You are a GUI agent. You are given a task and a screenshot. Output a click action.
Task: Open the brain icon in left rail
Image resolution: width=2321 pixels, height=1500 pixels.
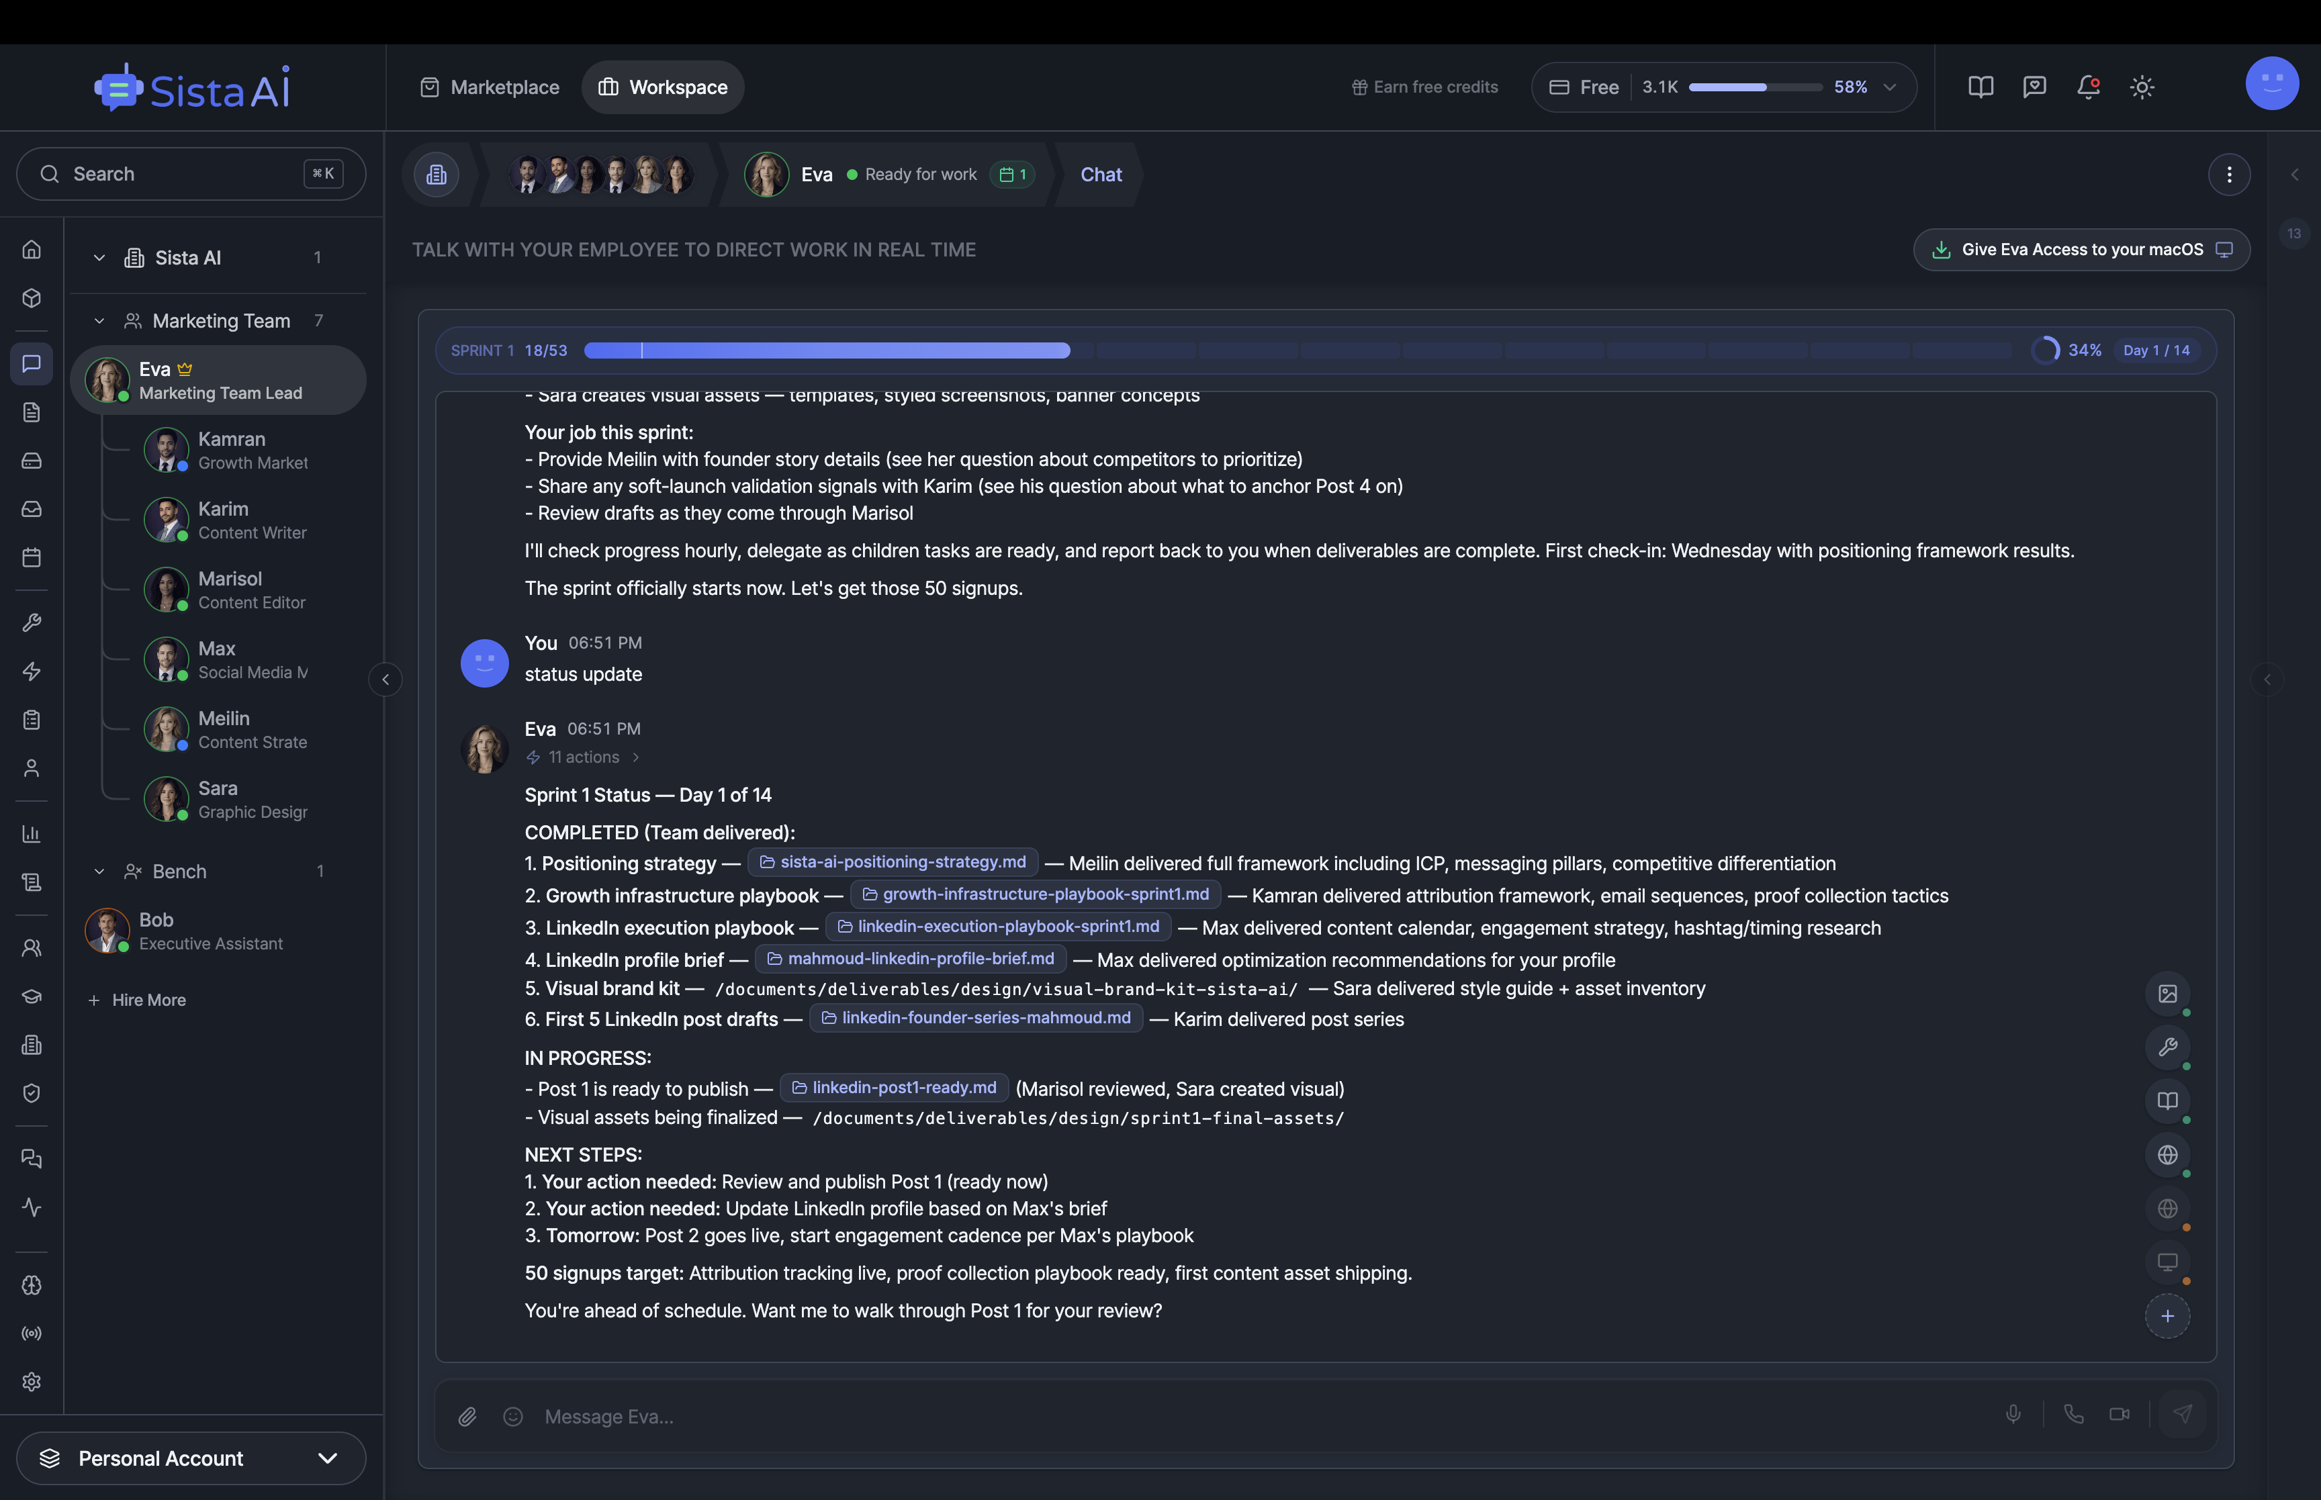(31, 1286)
